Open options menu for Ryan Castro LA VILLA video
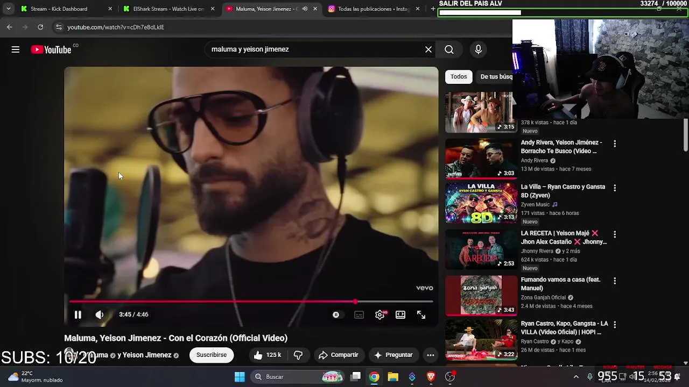The image size is (689, 387). (615, 325)
